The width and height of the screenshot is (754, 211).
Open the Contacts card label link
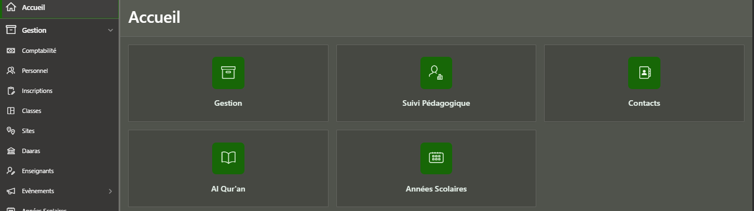pos(644,103)
